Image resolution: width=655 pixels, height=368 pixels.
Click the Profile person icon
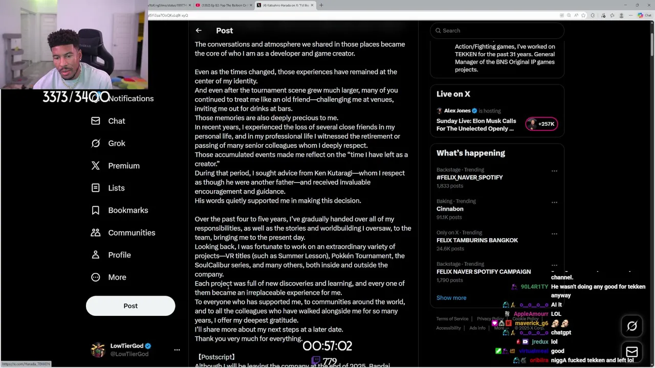pos(96,255)
